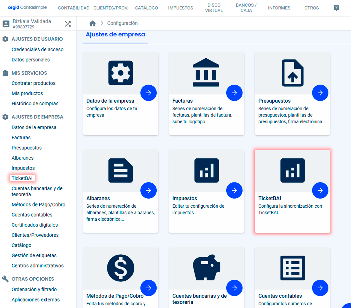Viewport: 351px width, 308px height.
Task: Open Aplicaciones externas
Action: click(x=36, y=300)
